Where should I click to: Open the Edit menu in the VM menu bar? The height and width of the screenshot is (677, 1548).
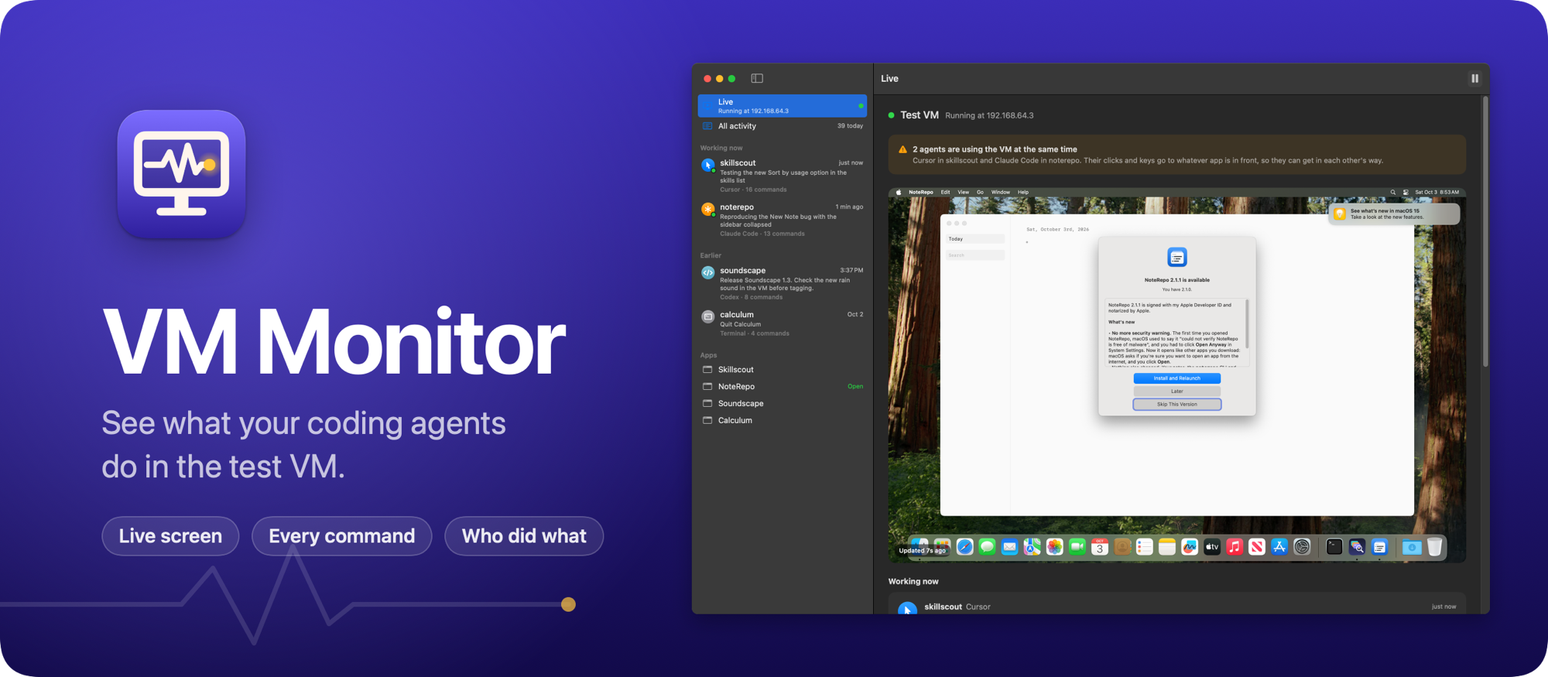click(945, 193)
